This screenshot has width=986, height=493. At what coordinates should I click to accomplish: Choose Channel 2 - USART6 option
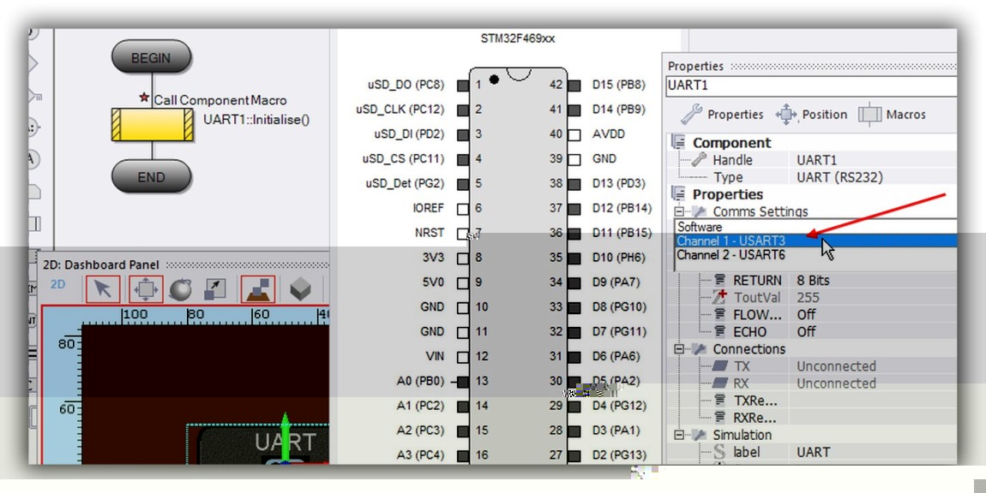point(816,255)
